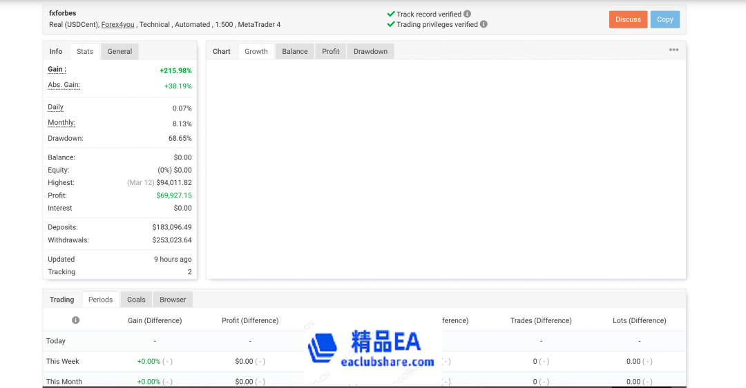Image resolution: width=746 pixels, height=388 pixels.
Task: Click info icon beside Track record verified
Action: click(468, 14)
